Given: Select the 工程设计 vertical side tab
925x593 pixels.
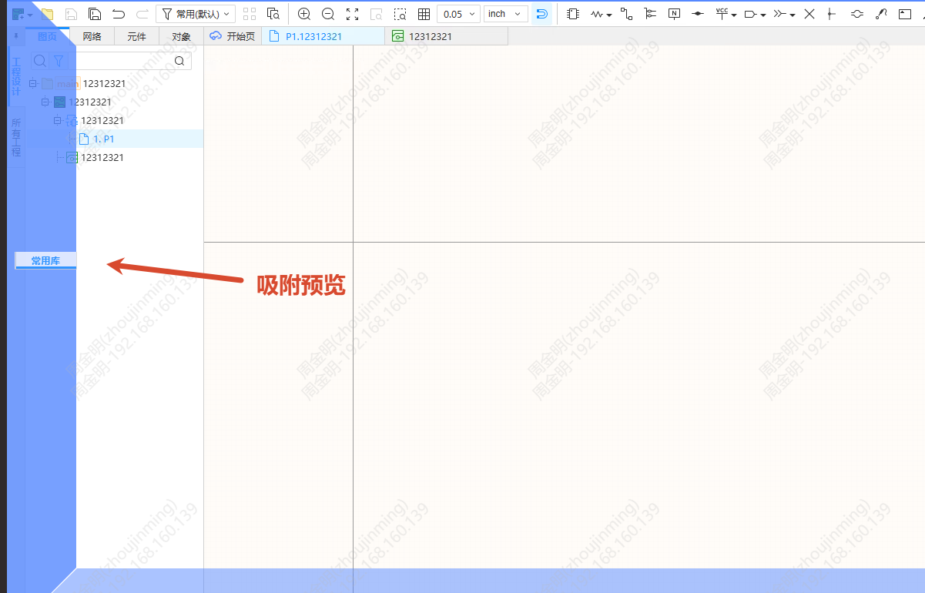Looking at the screenshot, I should tap(16, 76).
